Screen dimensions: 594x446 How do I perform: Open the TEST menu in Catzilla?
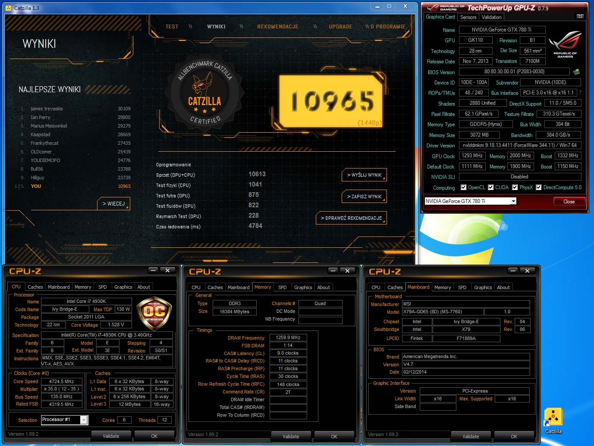click(172, 27)
